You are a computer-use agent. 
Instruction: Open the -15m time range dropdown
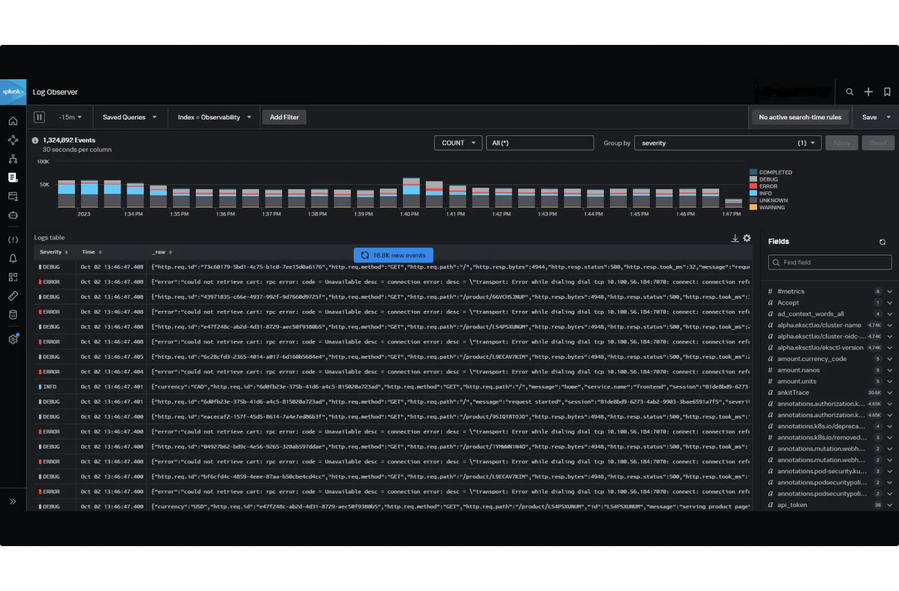69,117
